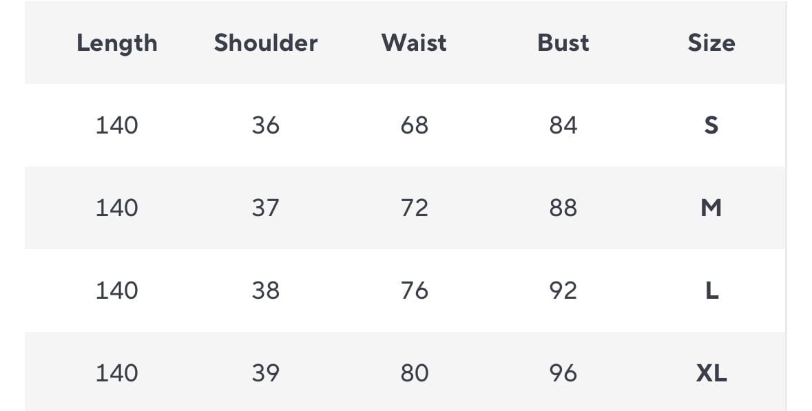Screen dimensions: 812x411
Task: Click waist value 68
Action: coord(414,125)
